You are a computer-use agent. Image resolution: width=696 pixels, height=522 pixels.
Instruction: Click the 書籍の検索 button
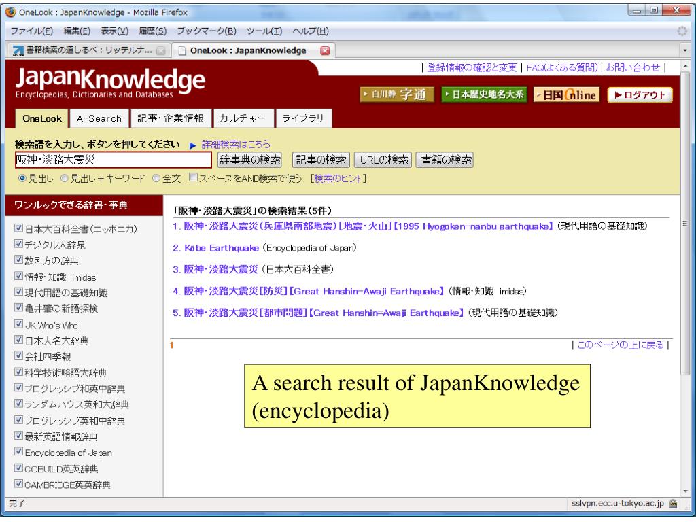[x=446, y=160]
